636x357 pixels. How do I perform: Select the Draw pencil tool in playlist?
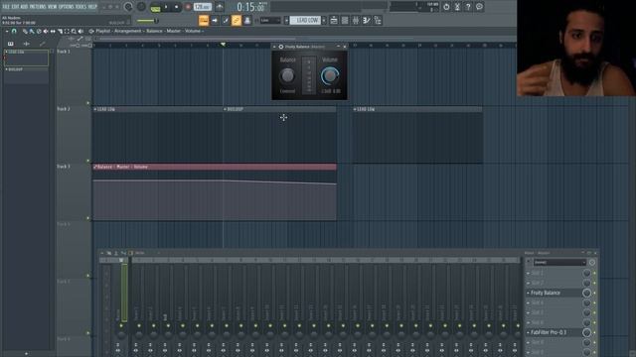click(25, 31)
